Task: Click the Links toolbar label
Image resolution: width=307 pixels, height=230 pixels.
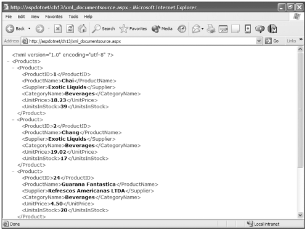Action: (x=292, y=41)
